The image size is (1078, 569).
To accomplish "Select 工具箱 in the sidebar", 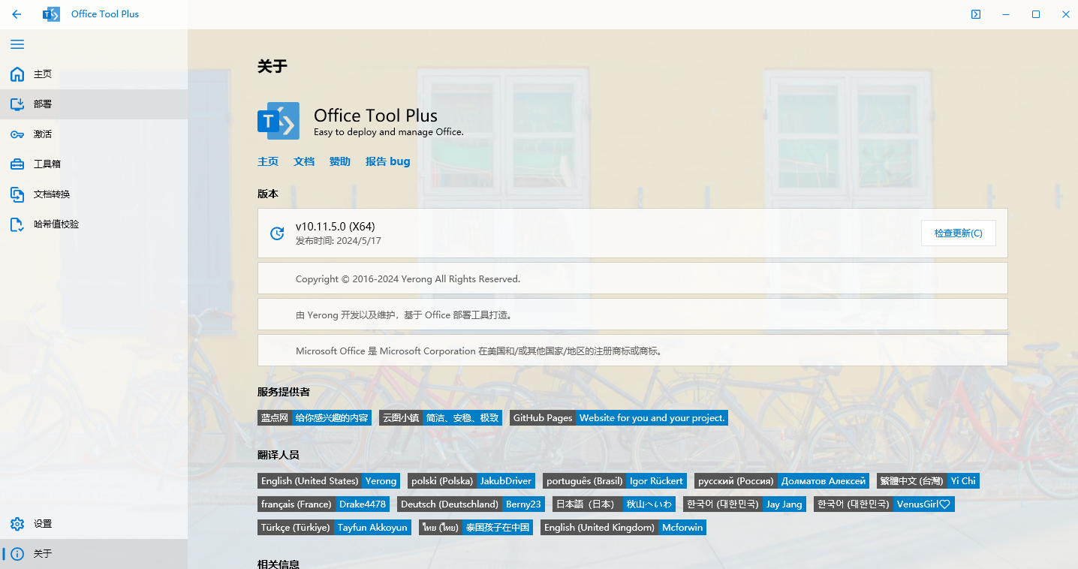I will (x=94, y=164).
